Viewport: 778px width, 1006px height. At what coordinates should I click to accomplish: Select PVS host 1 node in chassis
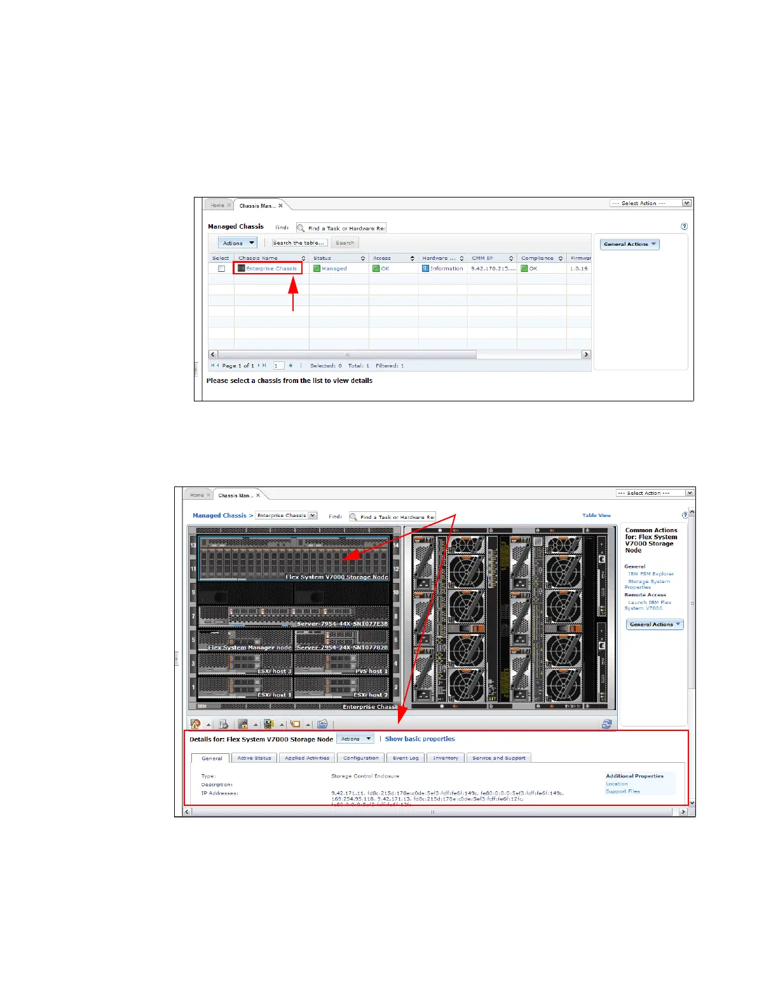tap(342, 664)
